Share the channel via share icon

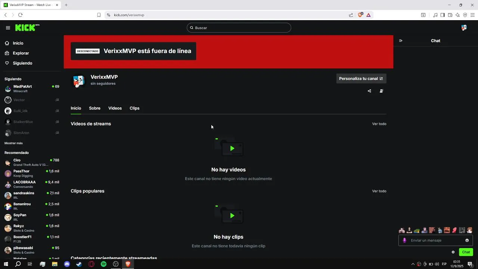click(x=369, y=91)
